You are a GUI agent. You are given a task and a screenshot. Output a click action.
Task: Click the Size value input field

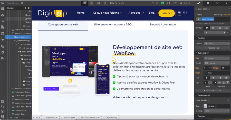pyautogui.click(x=206, y=68)
